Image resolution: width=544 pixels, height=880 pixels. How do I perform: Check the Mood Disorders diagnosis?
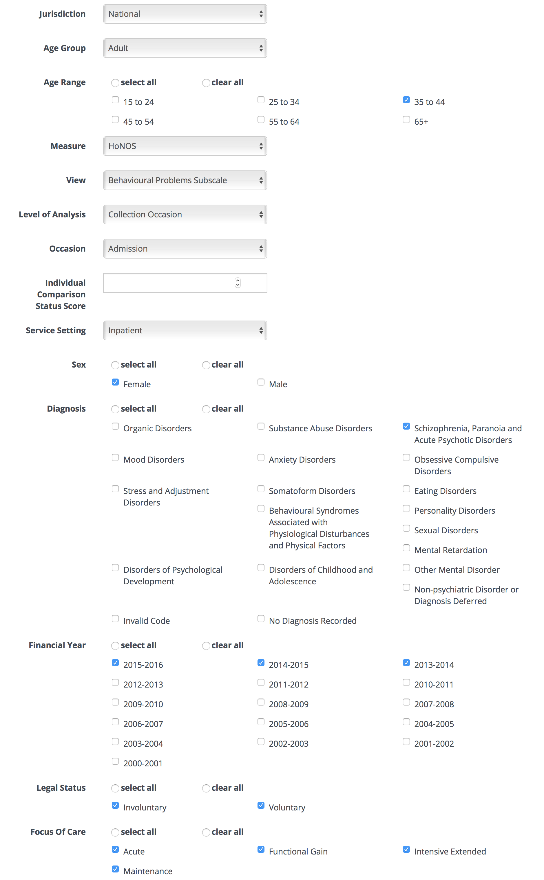click(x=115, y=457)
